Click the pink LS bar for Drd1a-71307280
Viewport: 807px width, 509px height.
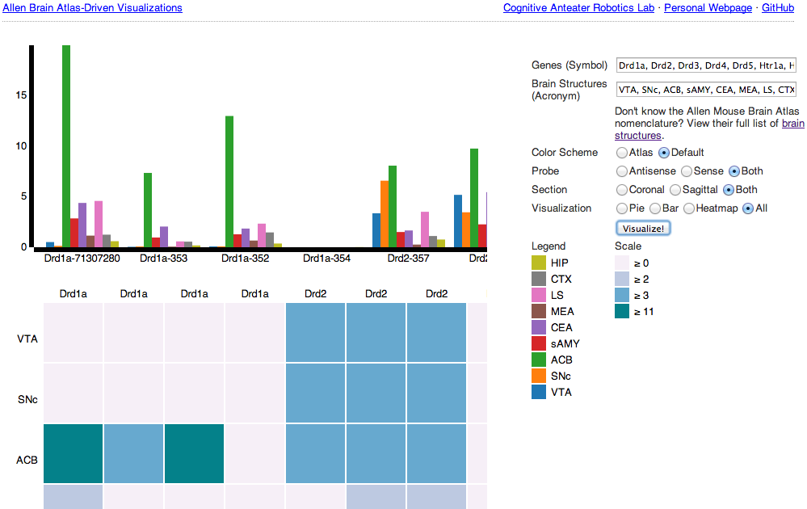[x=99, y=224]
